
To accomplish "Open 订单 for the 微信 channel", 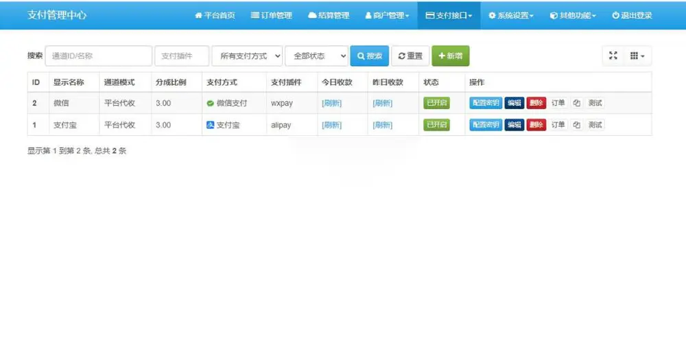I will click(x=558, y=103).
